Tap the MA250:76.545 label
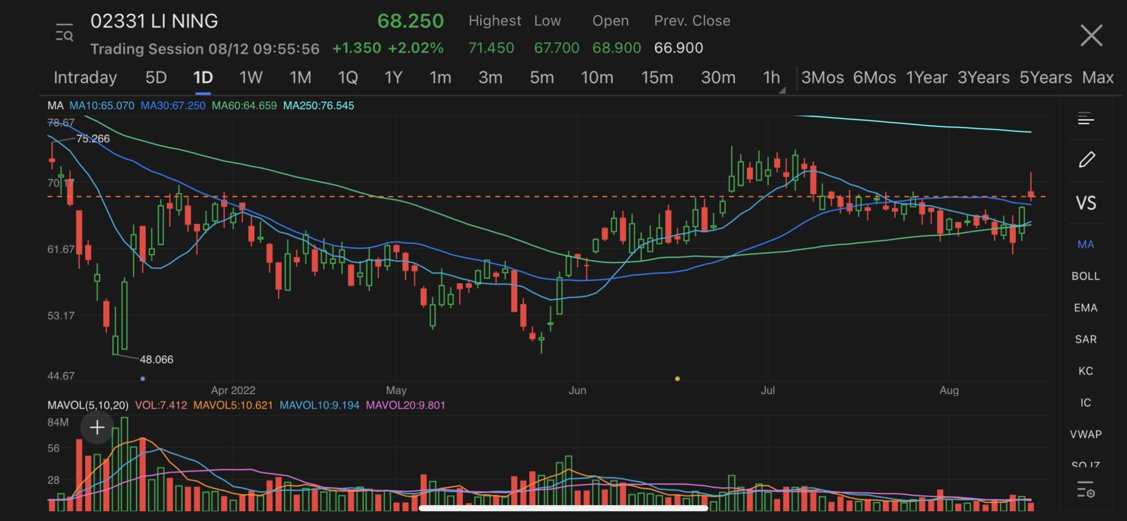 [319, 105]
